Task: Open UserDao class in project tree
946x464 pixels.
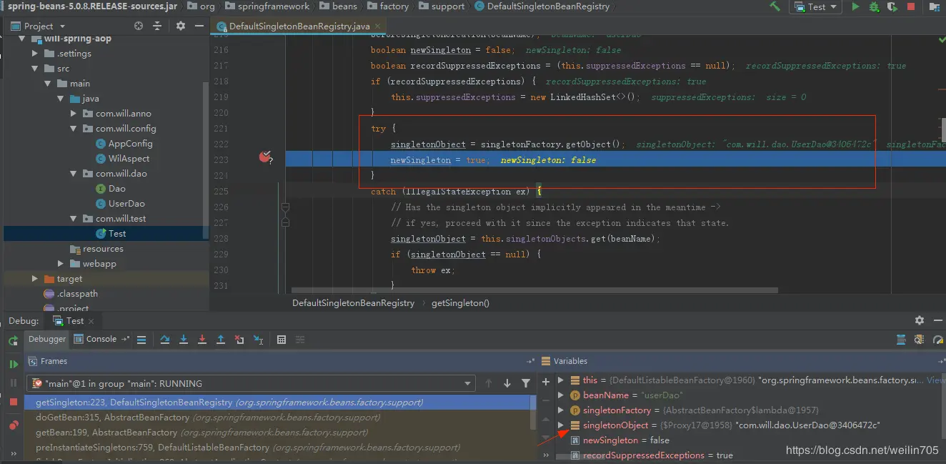Action: pyautogui.click(x=126, y=204)
